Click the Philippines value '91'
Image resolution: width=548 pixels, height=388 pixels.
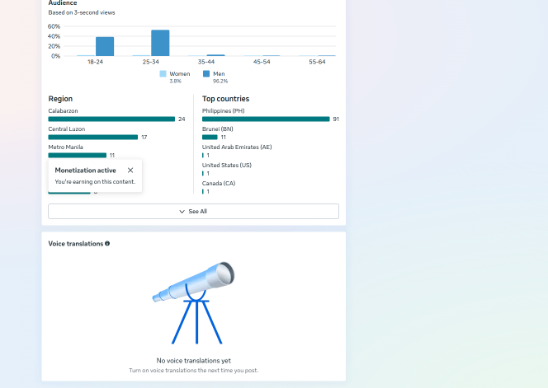tap(336, 119)
